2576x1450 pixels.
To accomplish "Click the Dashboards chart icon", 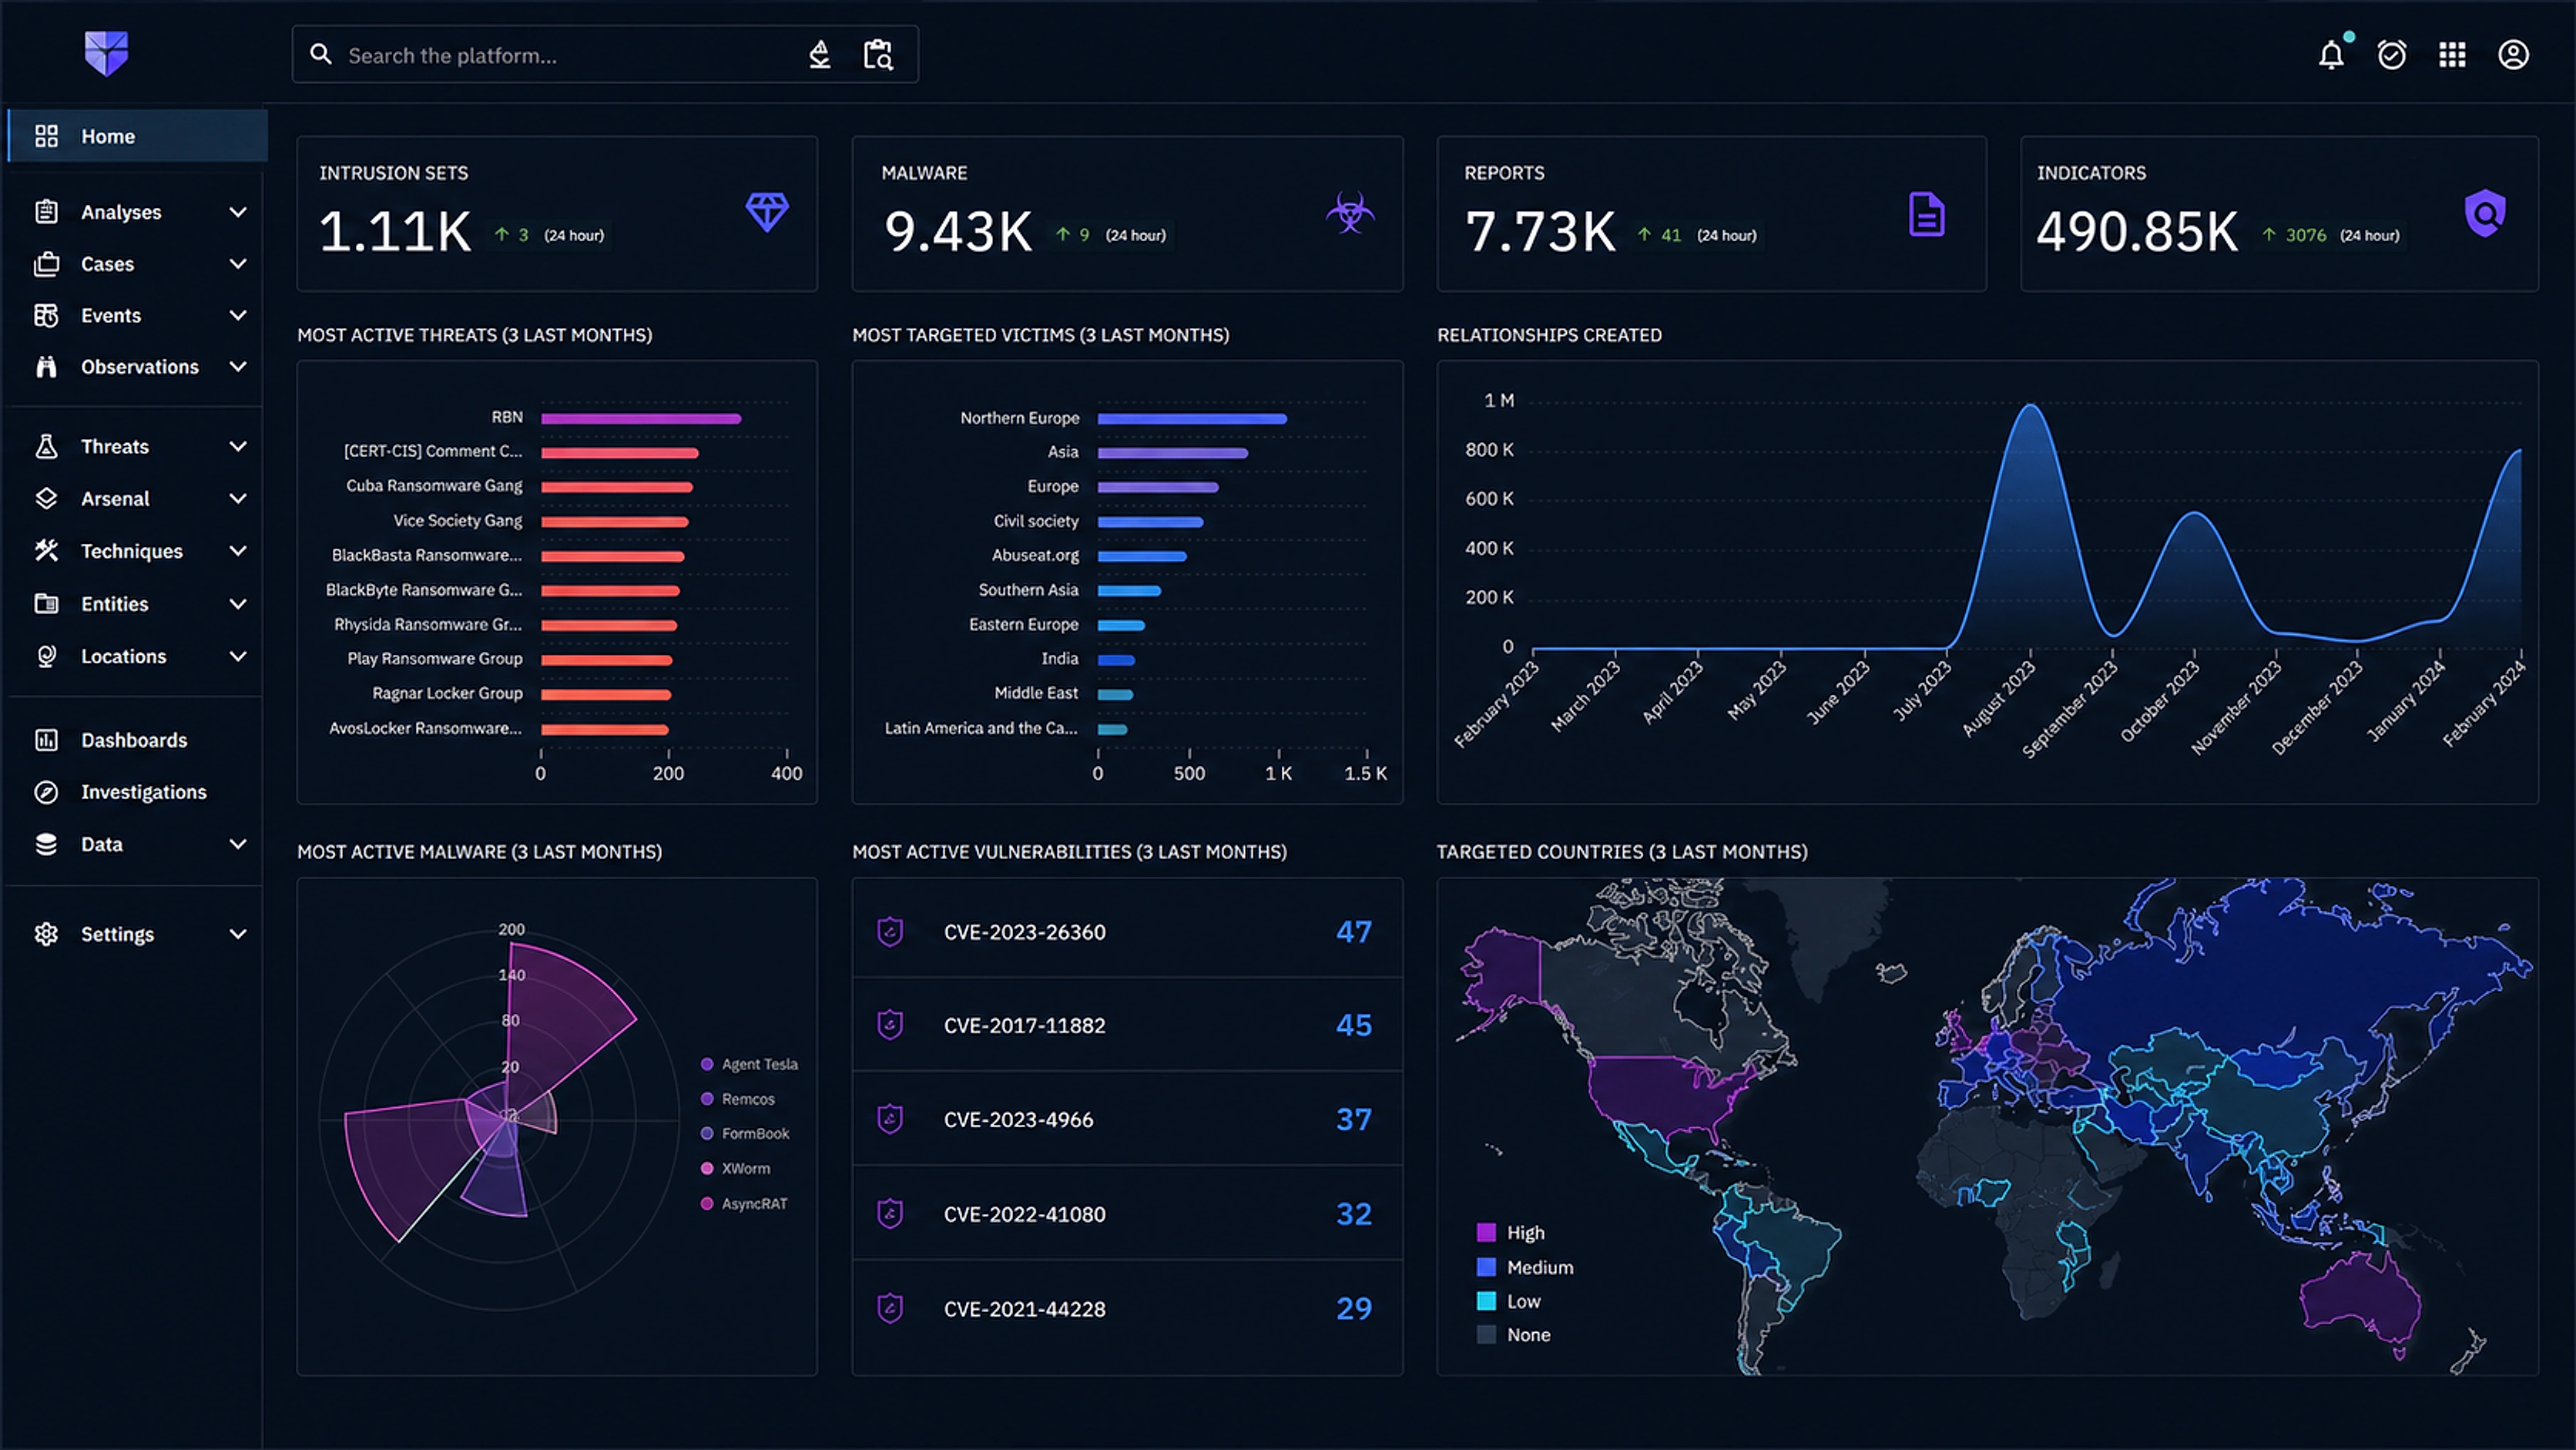I will [x=46, y=740].
